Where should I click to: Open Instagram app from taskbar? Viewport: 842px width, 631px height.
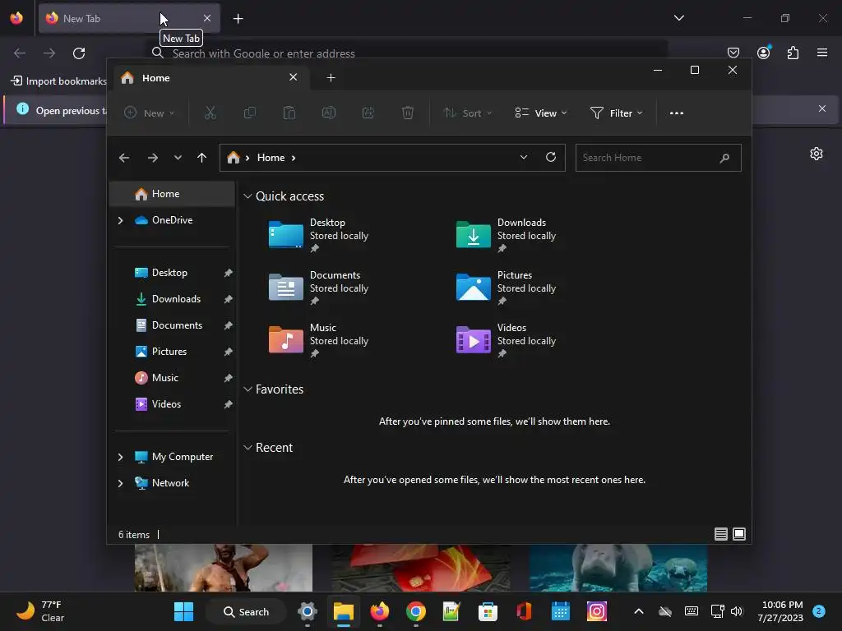coord(597,611)
